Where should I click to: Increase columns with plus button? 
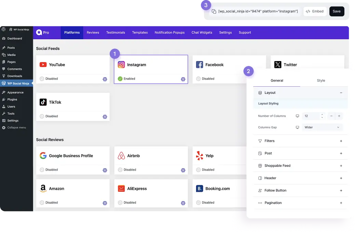339,116
